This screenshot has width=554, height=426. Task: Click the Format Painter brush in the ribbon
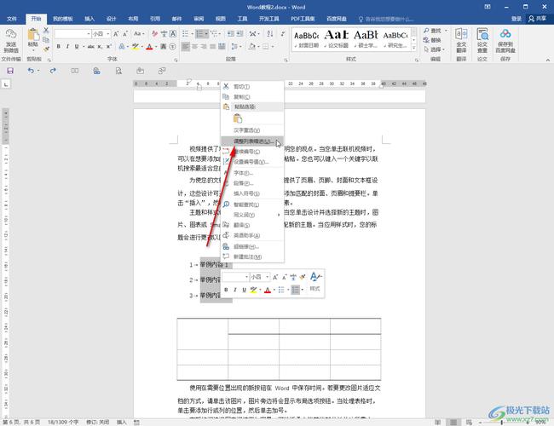(x=46, y=49)
